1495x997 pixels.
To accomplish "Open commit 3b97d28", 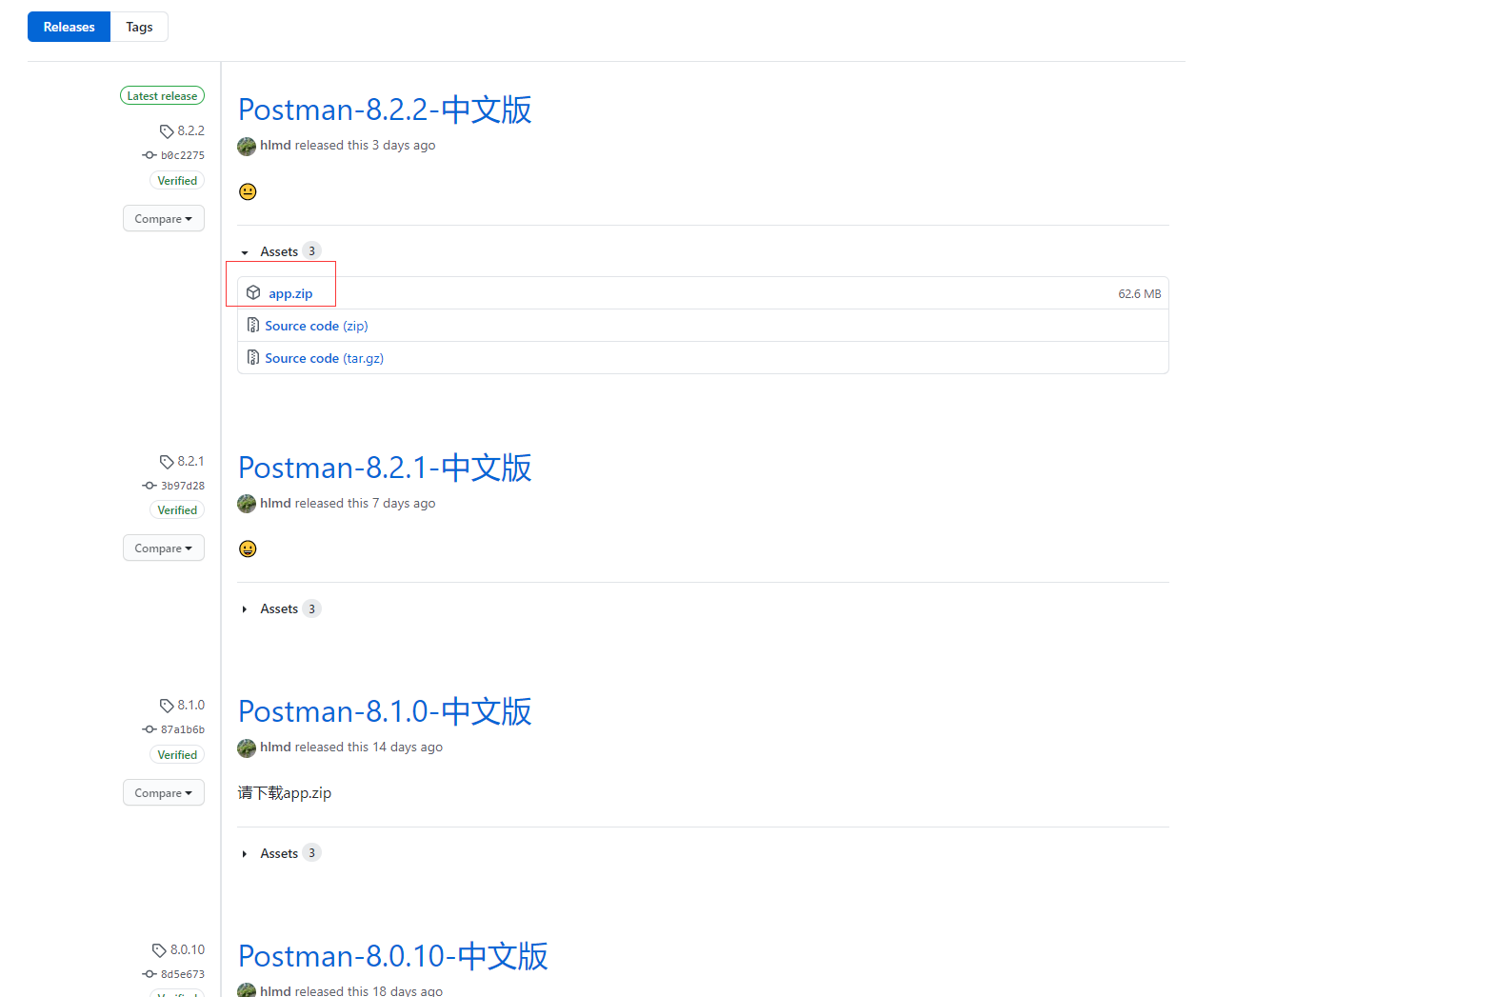I will click(x=182, y=486).
